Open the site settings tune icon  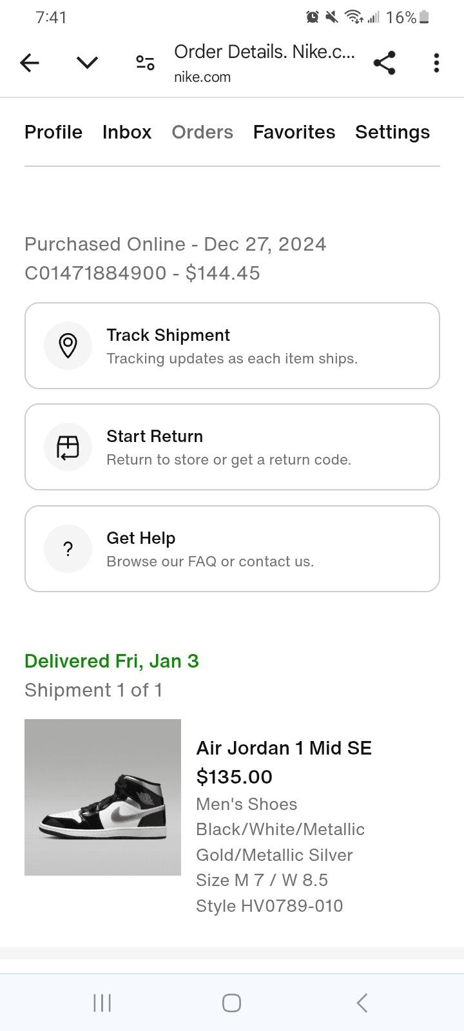[145, 63]
